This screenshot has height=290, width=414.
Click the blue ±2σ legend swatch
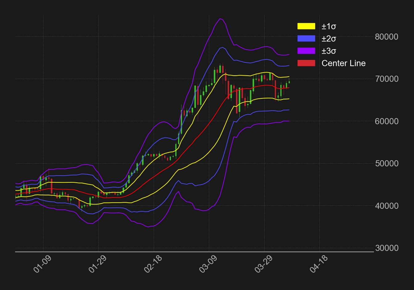tap(306, 39)
